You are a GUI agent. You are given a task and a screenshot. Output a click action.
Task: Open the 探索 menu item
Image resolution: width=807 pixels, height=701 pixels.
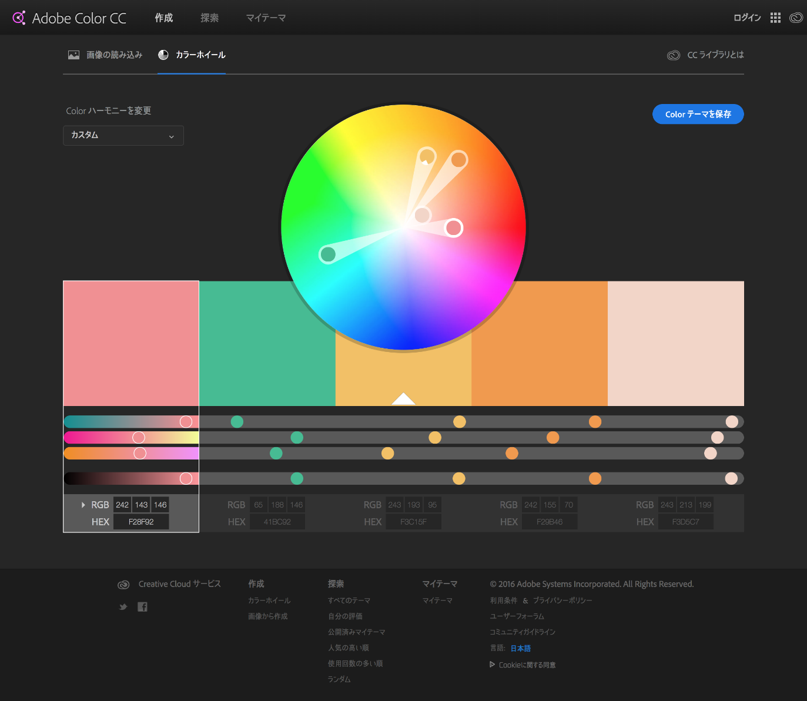point(209,18)
